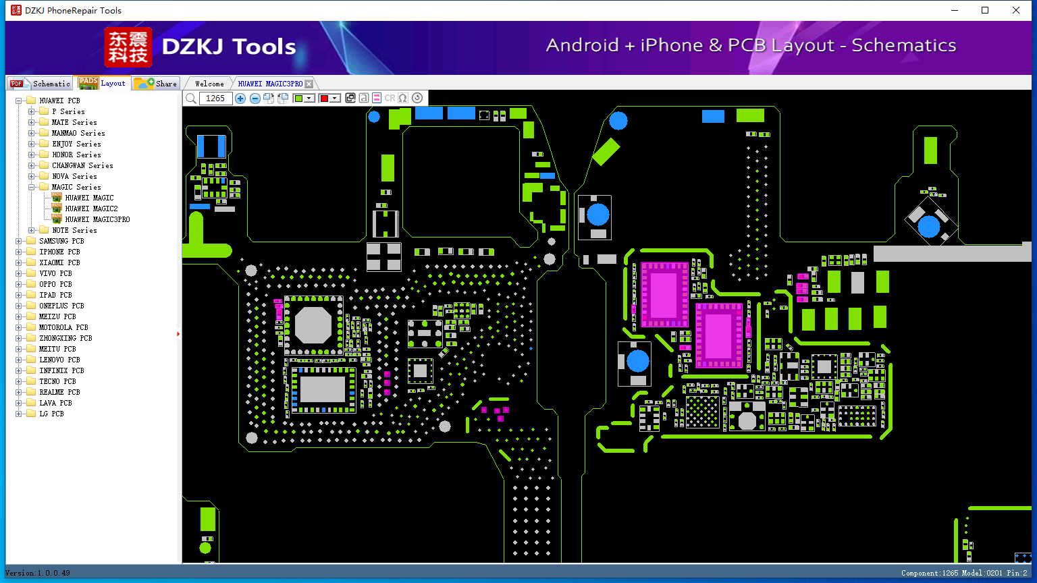This screenshot has width=1037, height=583.
Task: Expand the ENJOY Series folder
Action: (x=31, y=144)
